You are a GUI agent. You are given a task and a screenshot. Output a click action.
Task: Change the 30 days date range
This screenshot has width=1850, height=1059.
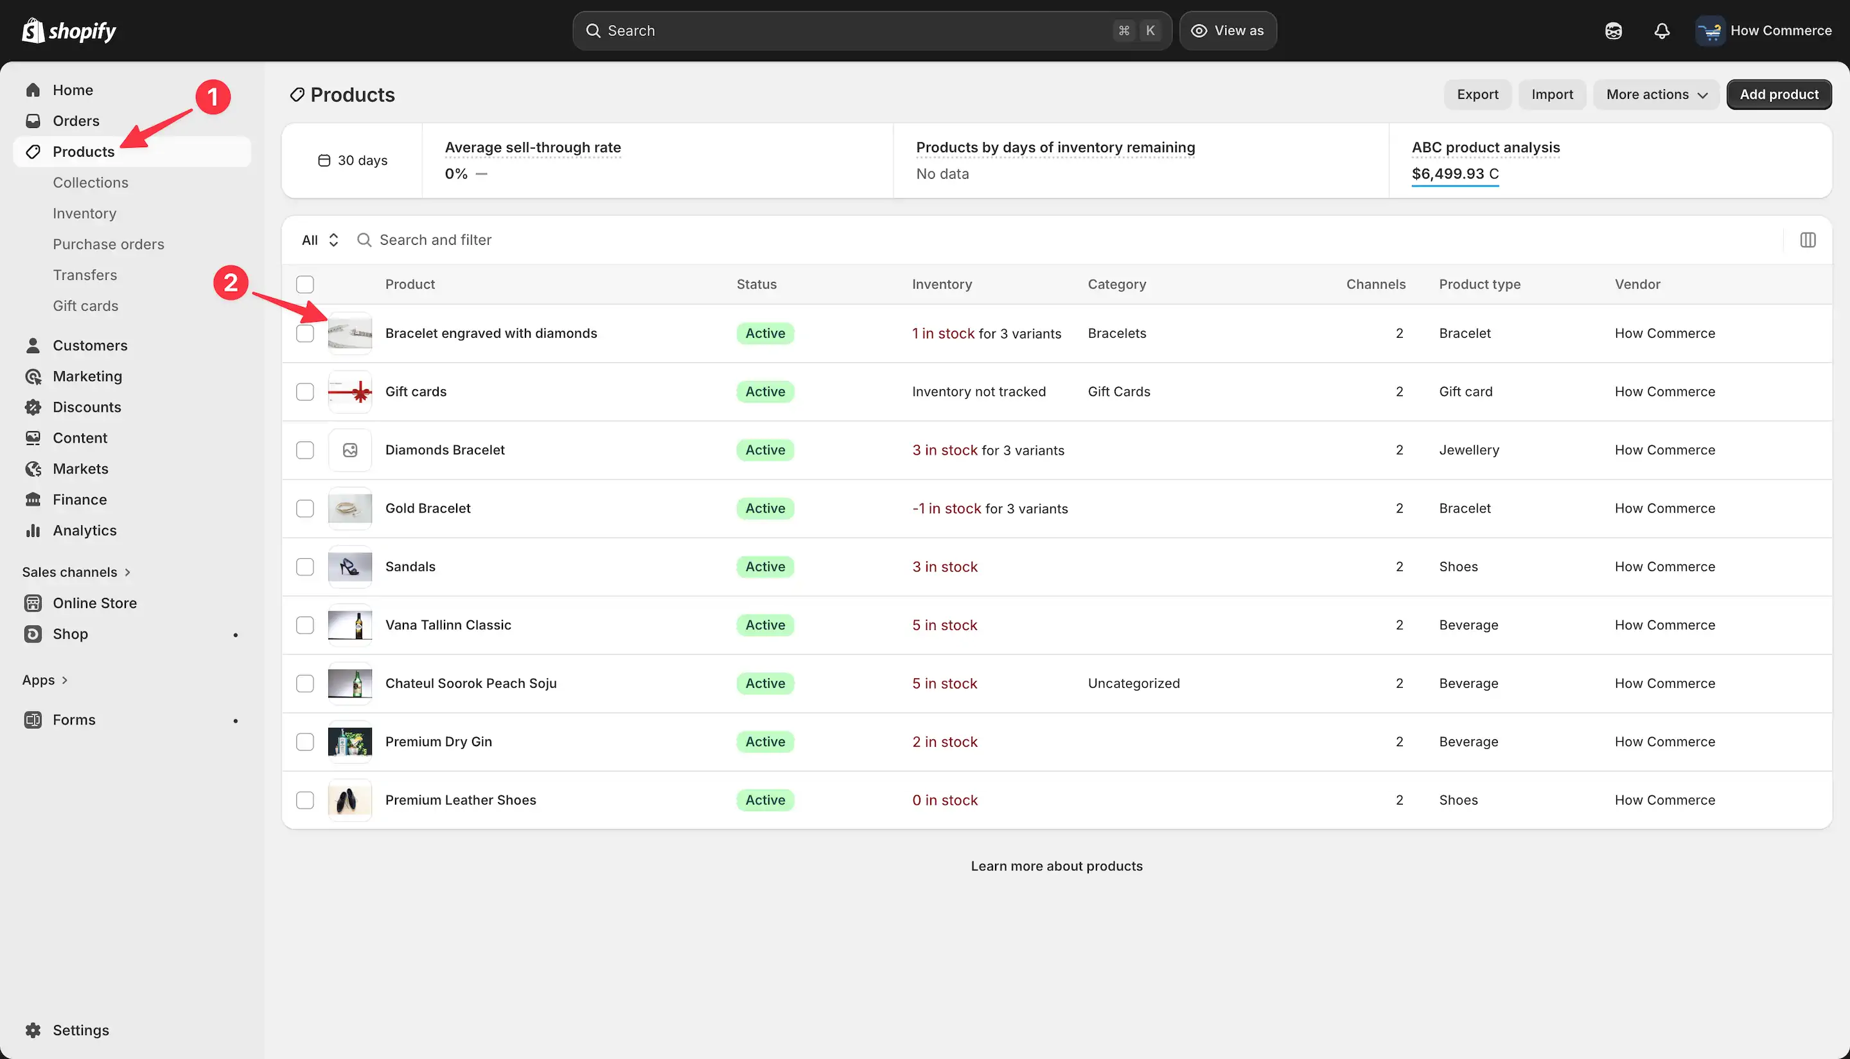point(353,161)
